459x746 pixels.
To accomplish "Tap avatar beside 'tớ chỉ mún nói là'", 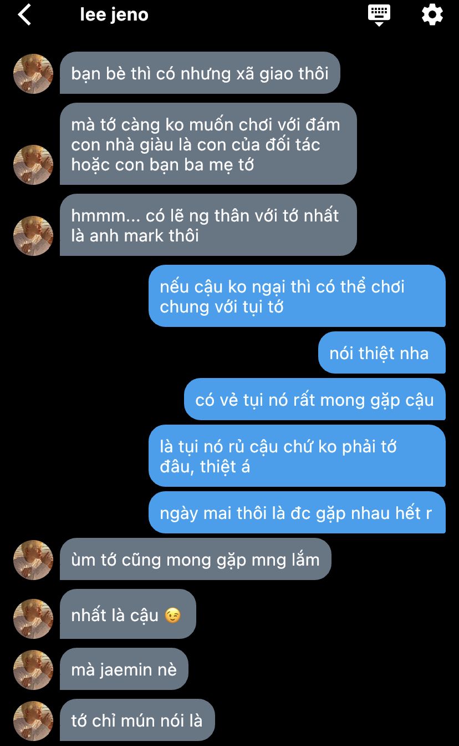I will click(x=33, y=721).
